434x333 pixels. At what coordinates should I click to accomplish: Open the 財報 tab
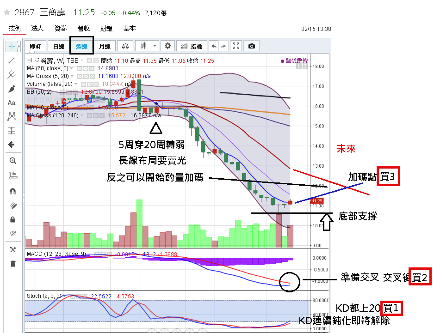coord(106,28)
